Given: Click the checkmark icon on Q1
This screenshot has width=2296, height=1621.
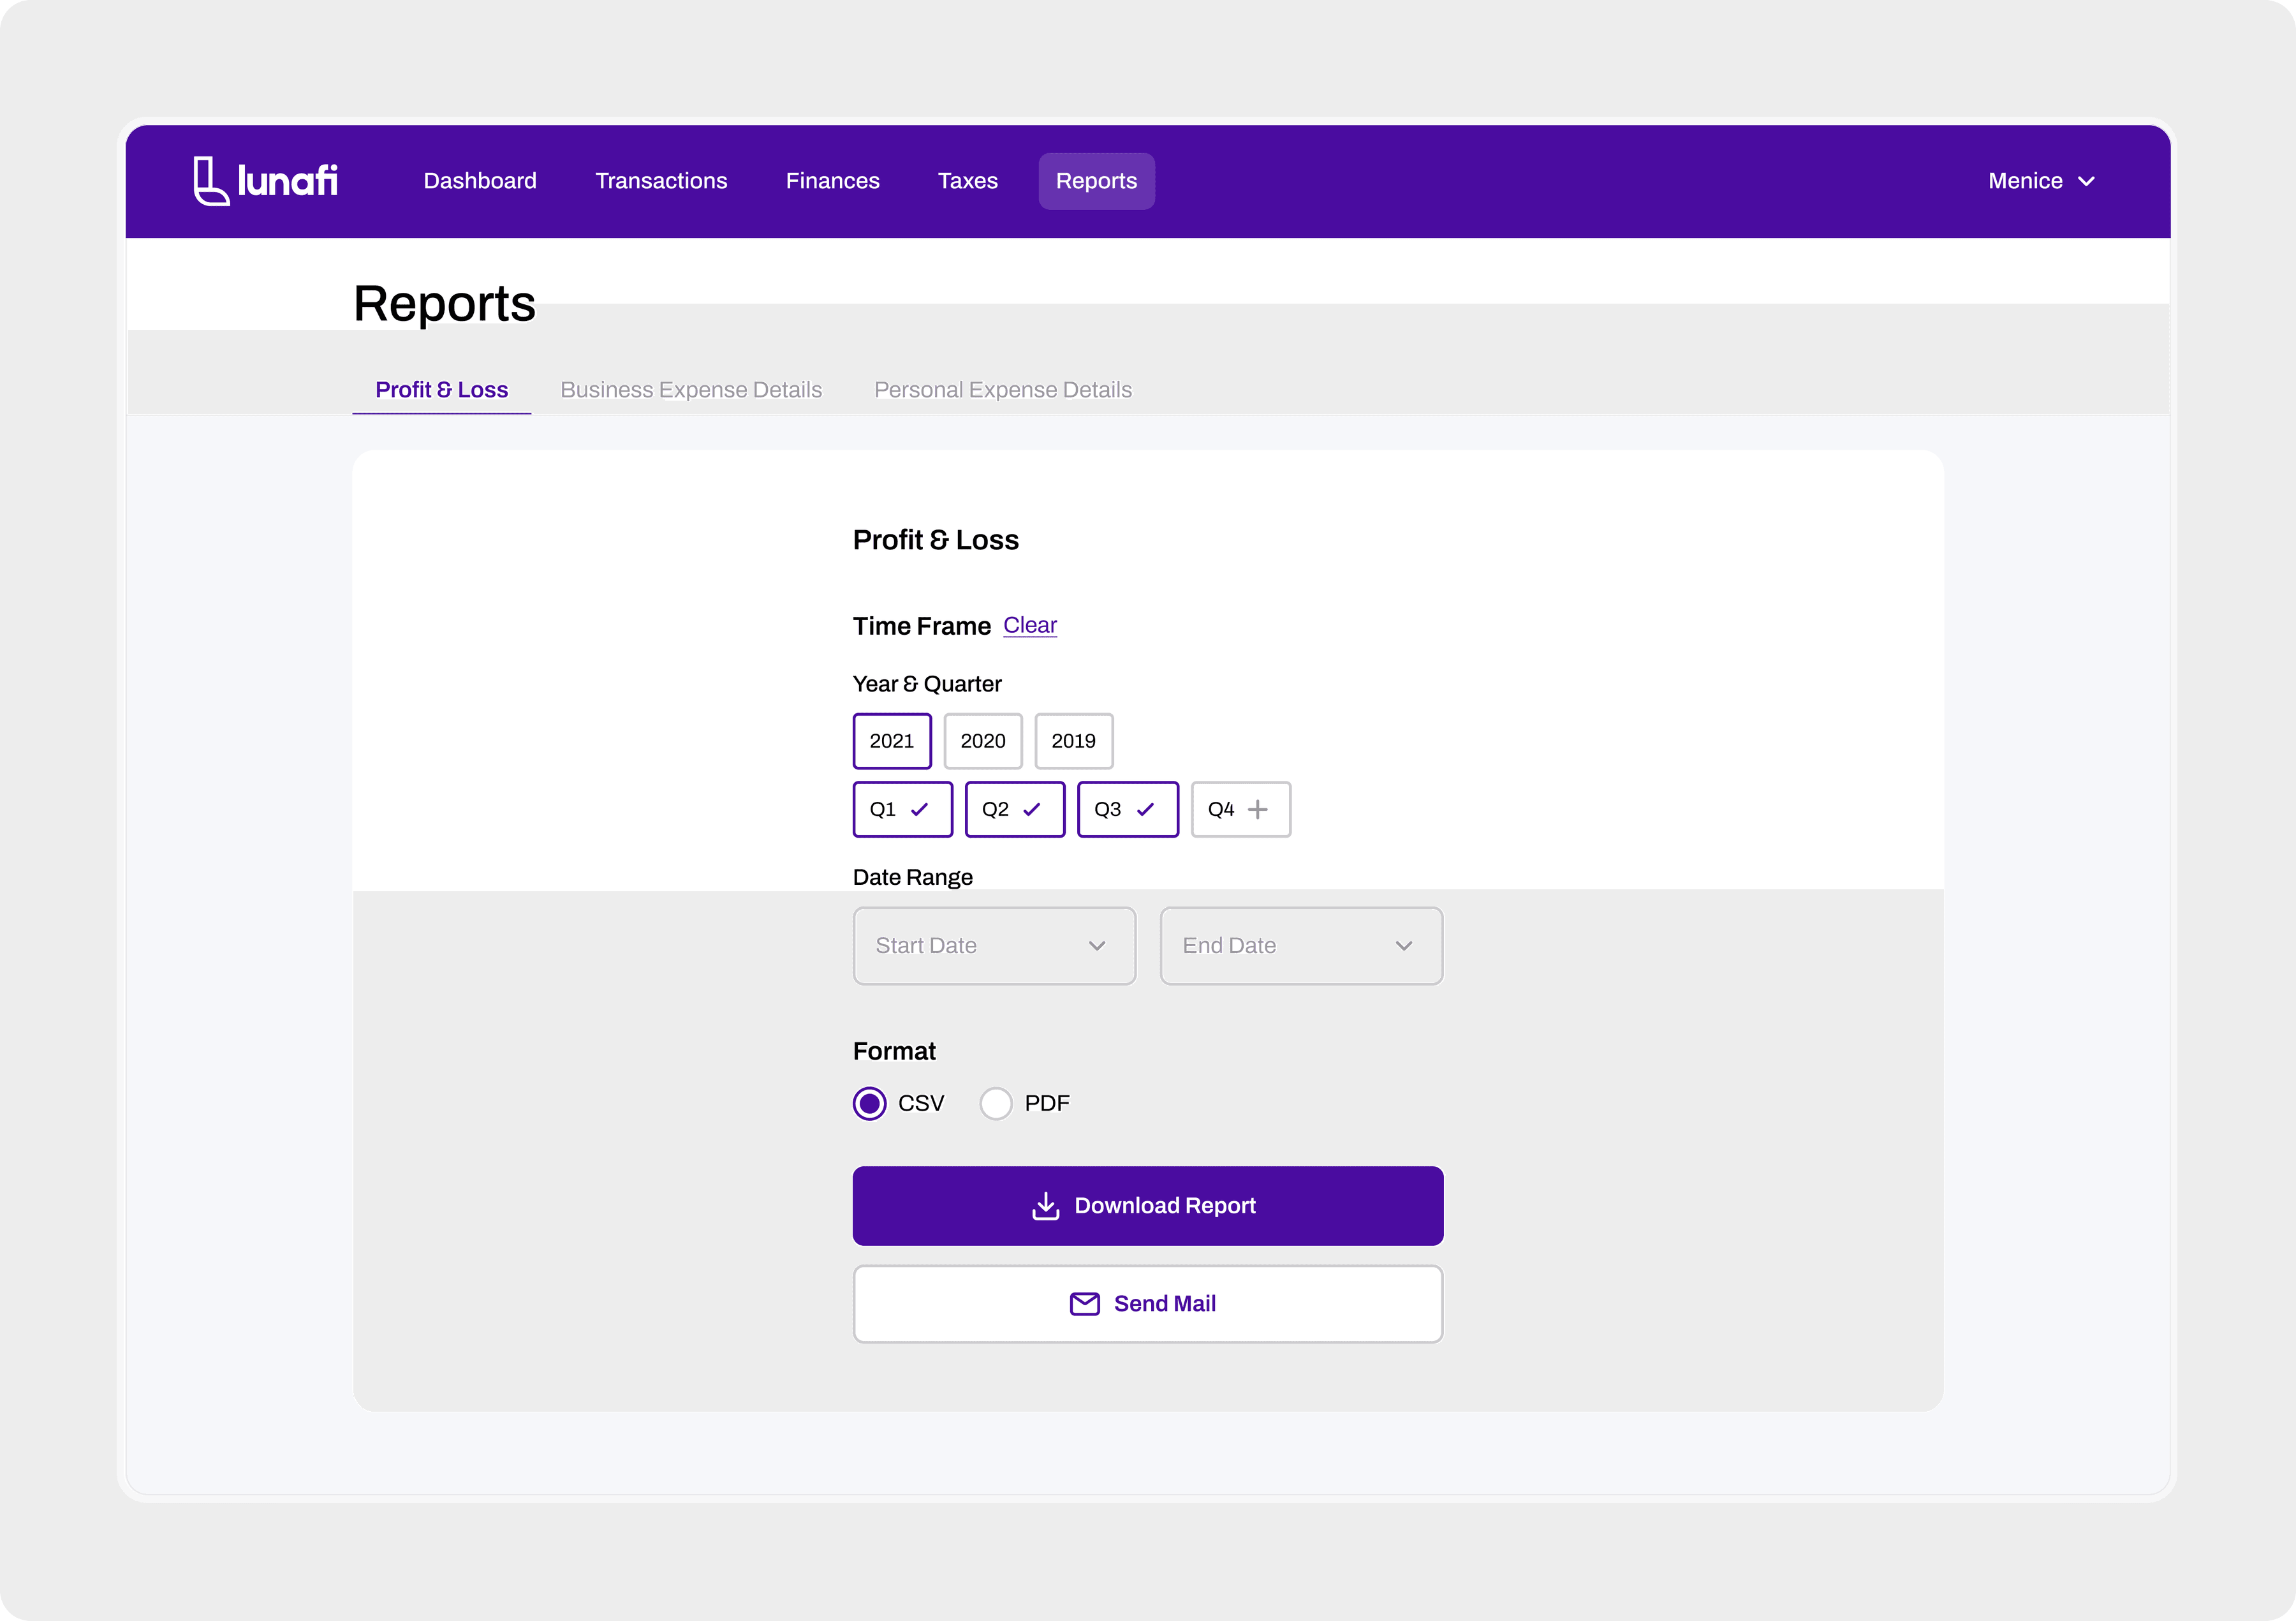Looking at the screenshot, I should [919, 809].
